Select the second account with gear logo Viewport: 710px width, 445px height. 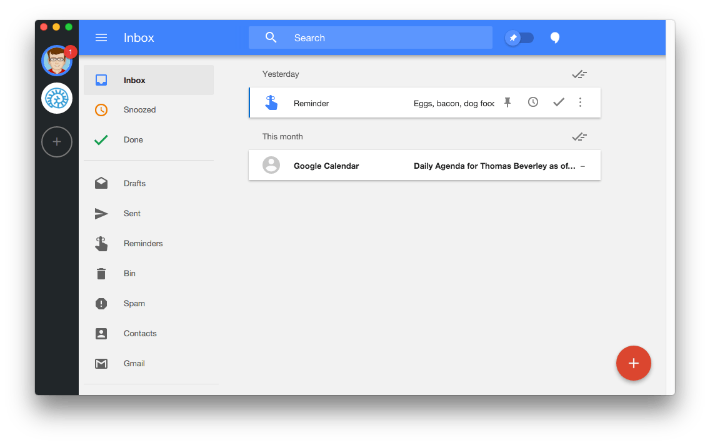pos(57,98)
